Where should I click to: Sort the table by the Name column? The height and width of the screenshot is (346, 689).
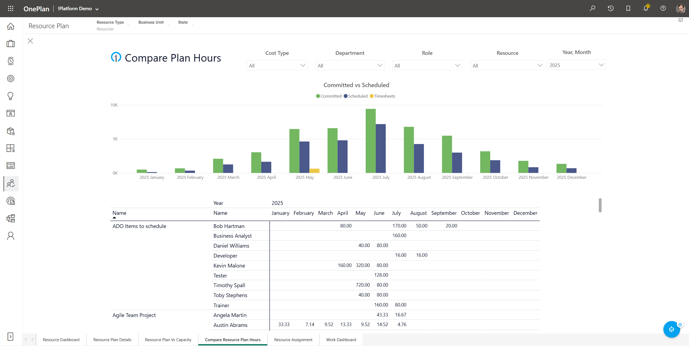point(119,213)
